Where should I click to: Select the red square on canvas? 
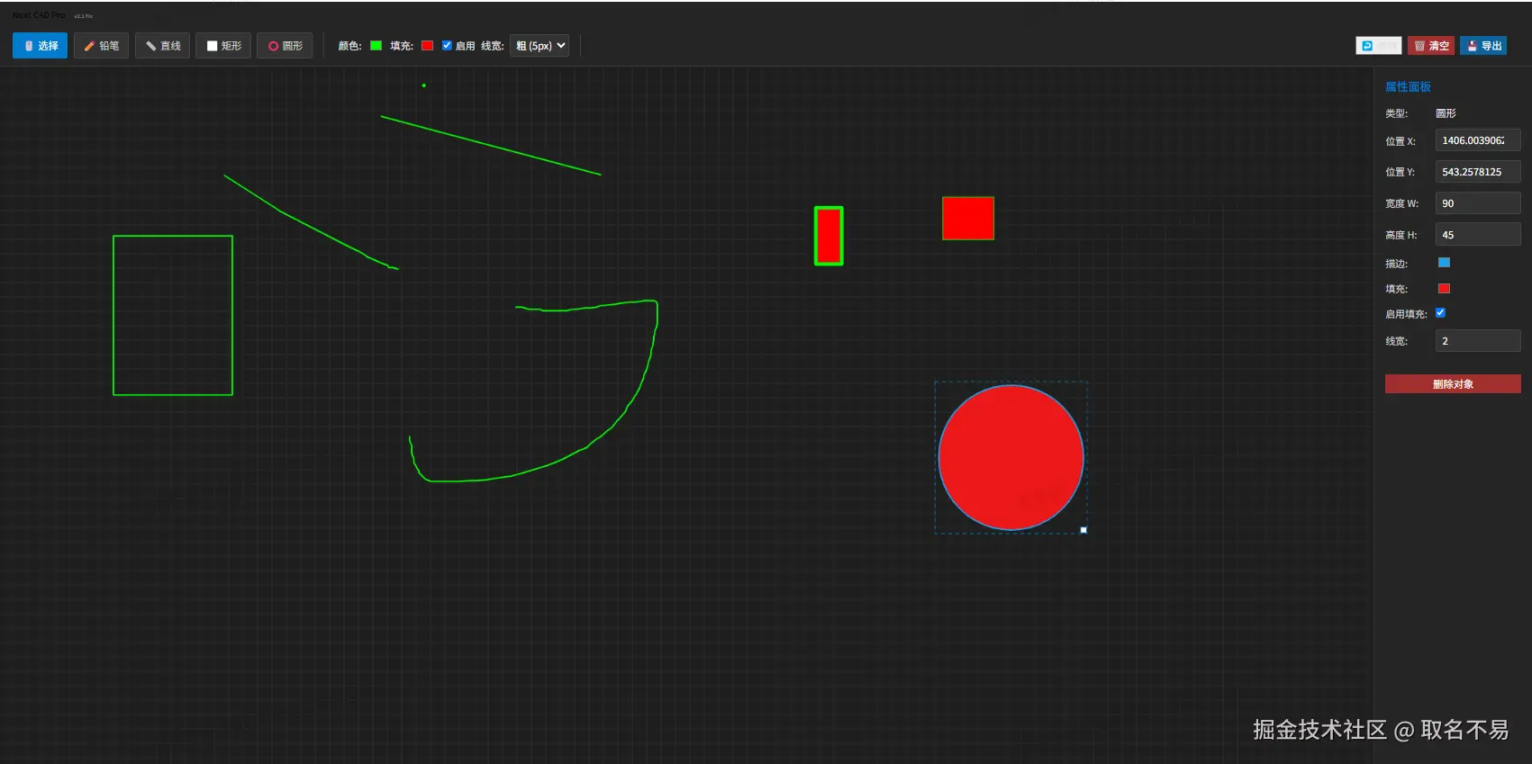coord(968,219)
